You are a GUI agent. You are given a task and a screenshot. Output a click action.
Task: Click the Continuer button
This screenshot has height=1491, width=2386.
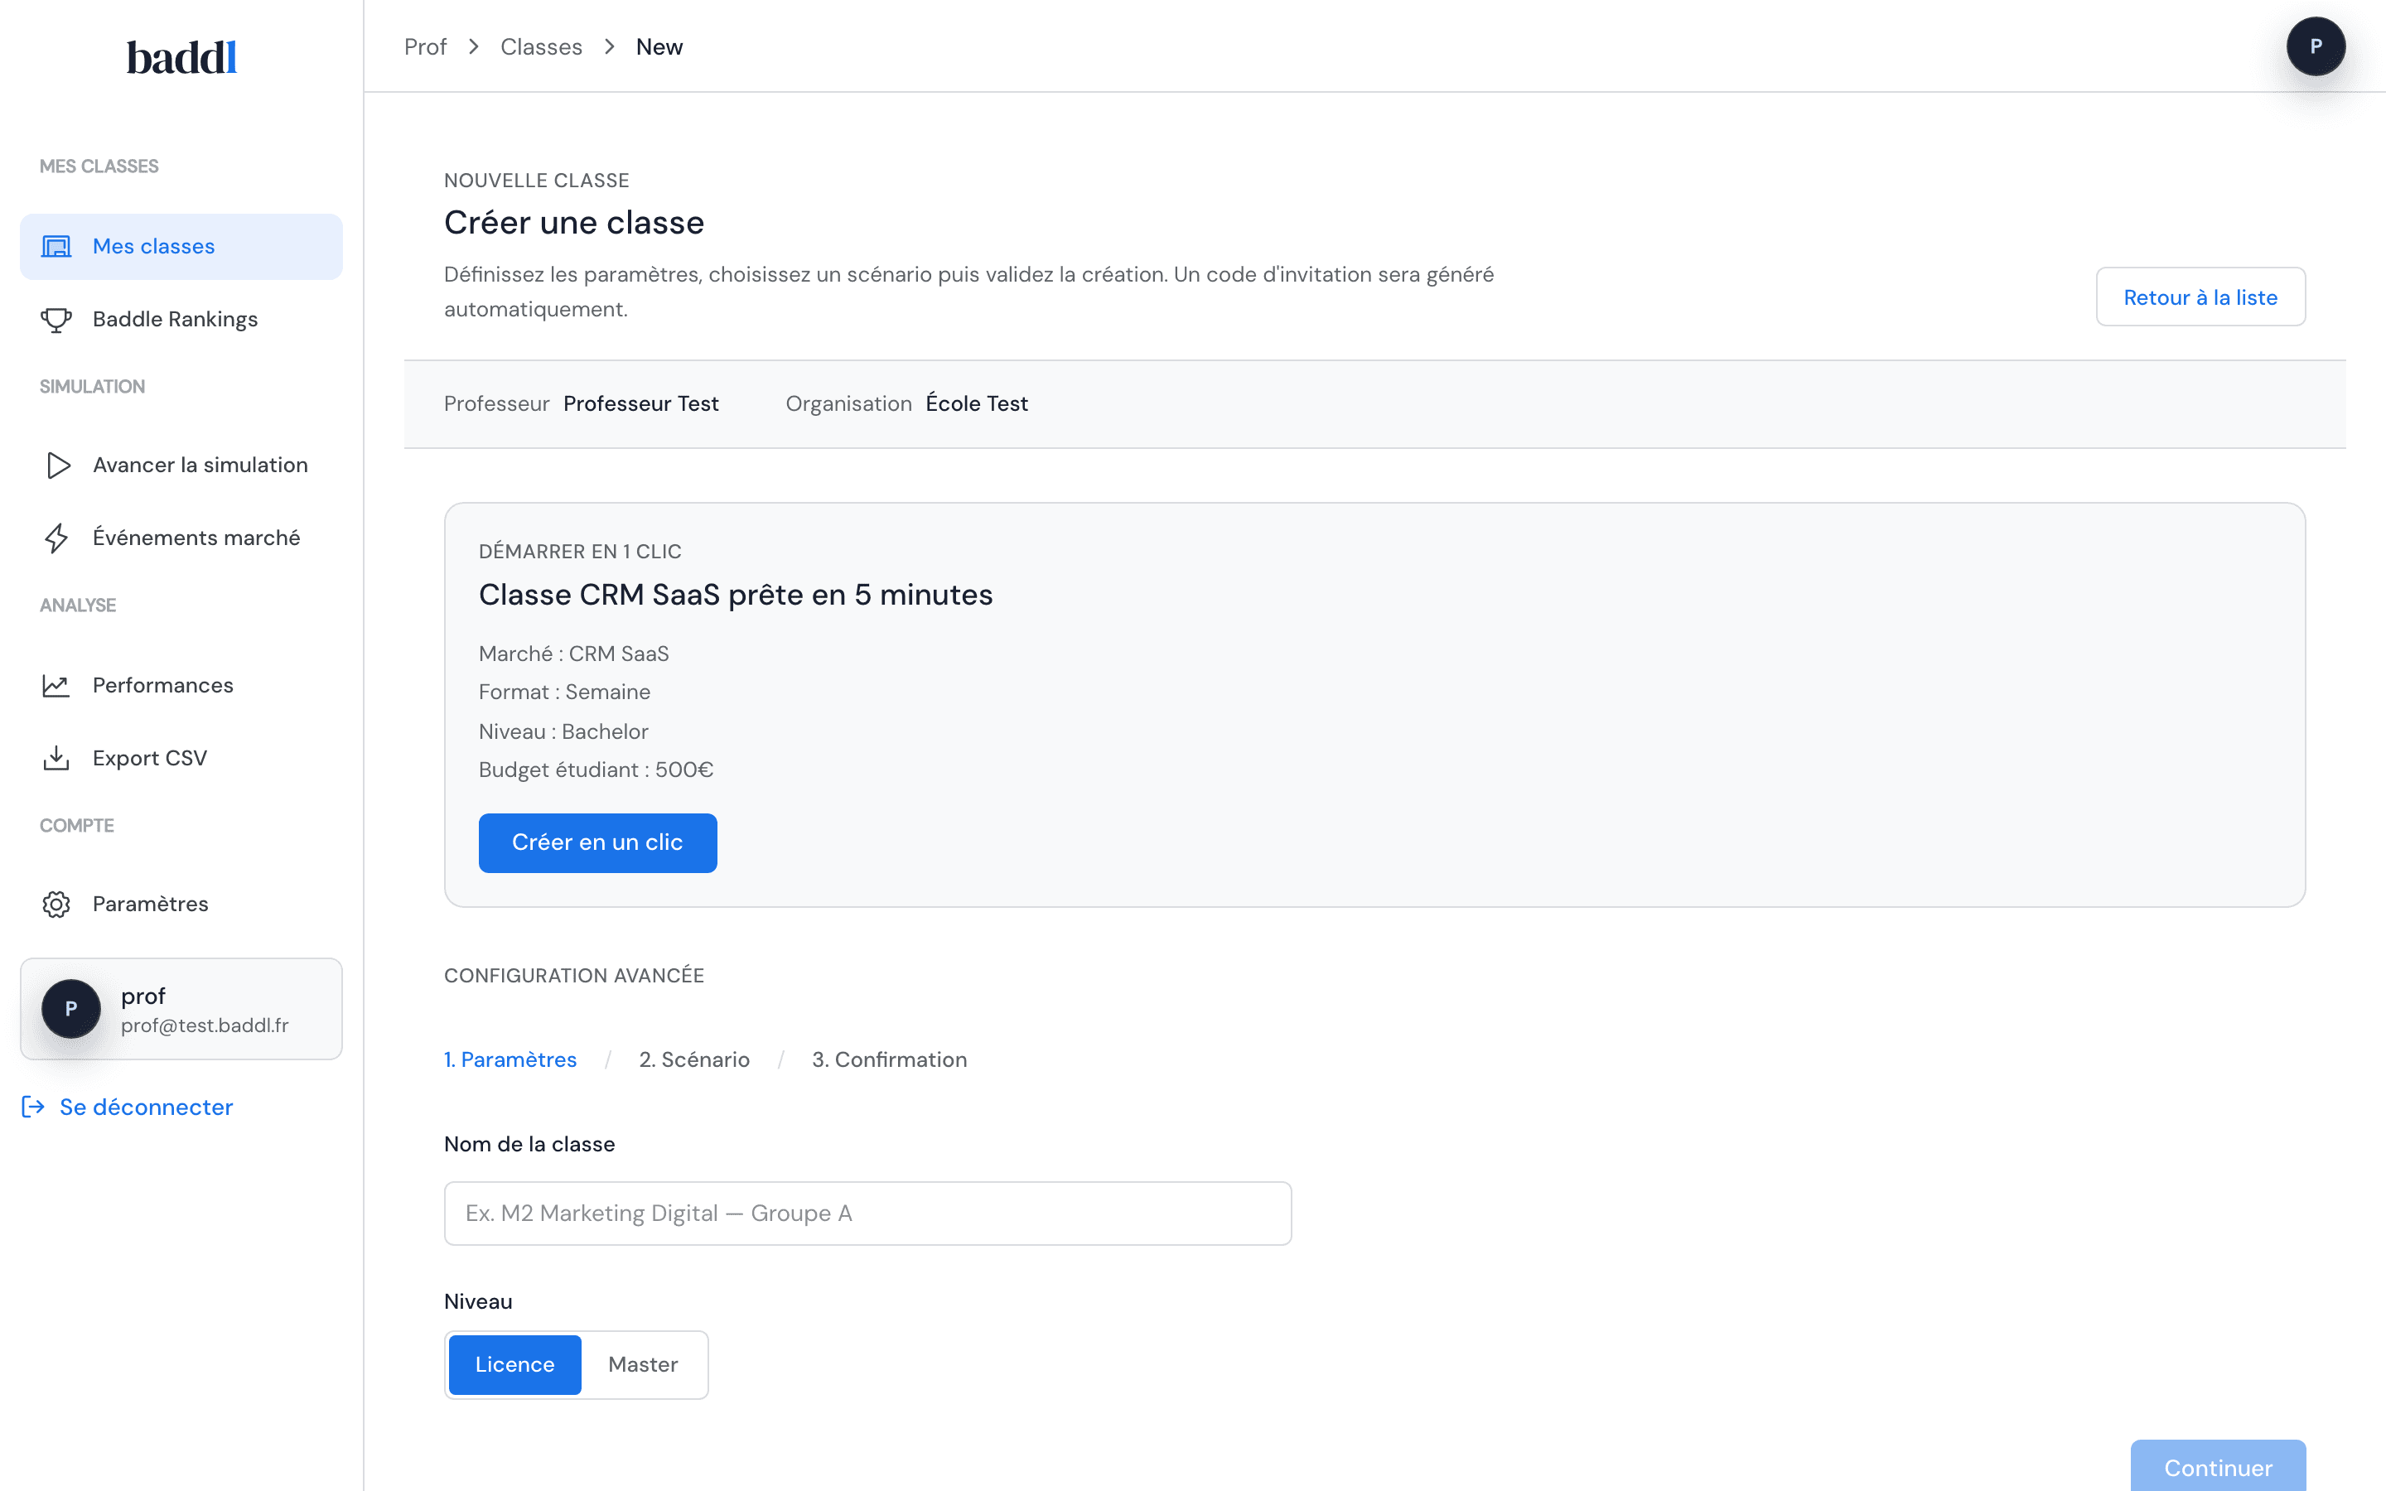click(2219, 1467)
